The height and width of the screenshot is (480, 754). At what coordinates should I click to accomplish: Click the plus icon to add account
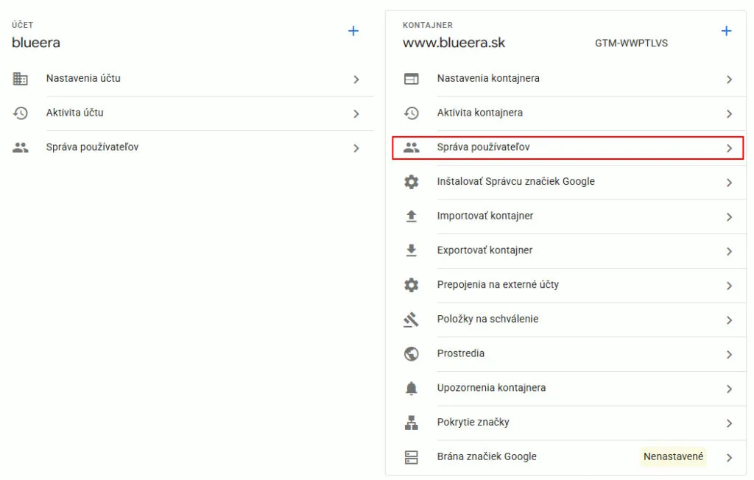pyautogui.click(x=353, y=31)
